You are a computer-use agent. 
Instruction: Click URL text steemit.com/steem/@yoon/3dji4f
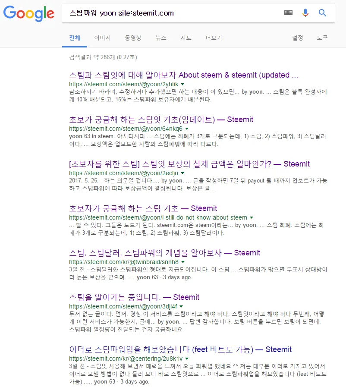[x=123, y=306]
